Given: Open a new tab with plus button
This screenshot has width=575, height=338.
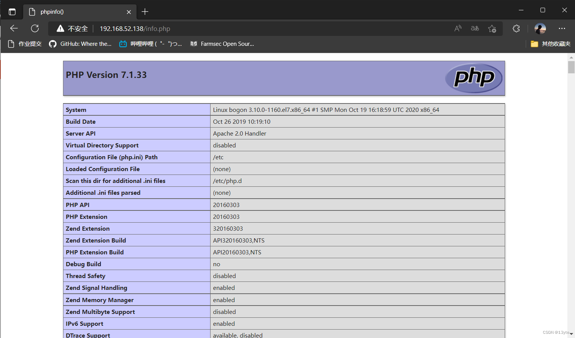Looking at the screenshot, I should coord(145,11).
